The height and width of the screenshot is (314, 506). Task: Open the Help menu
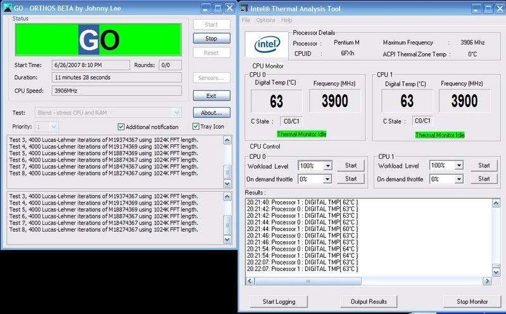286,20
